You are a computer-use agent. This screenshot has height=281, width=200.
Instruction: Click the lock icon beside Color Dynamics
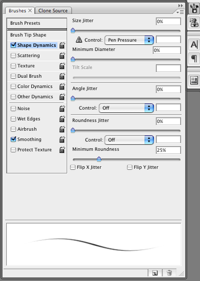click(62, 86)
